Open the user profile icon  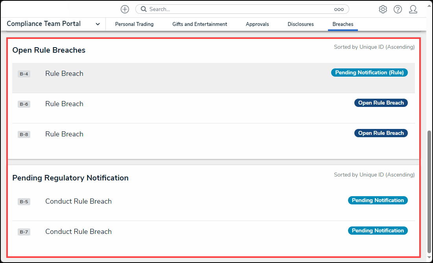pyautogui.click(x=413, y=9)
